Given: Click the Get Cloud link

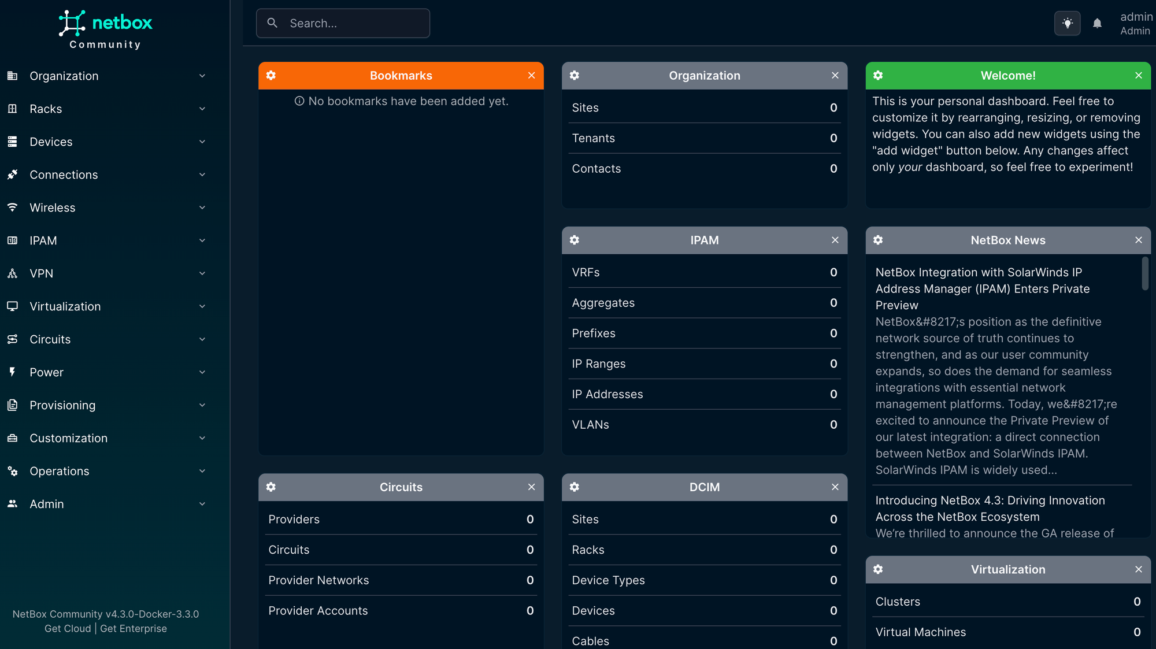Looking at the screenshot, I should tap(68, 629).
